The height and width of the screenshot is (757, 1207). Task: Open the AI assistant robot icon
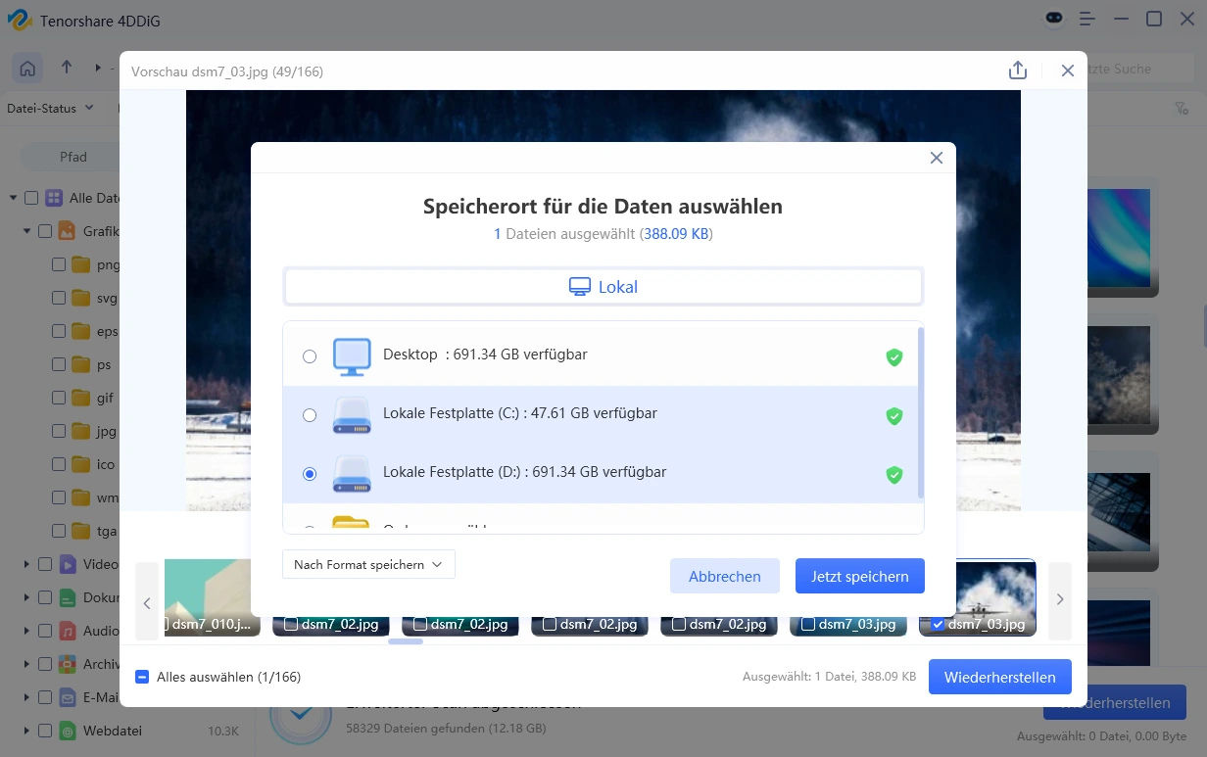[x=1053, y=19]
